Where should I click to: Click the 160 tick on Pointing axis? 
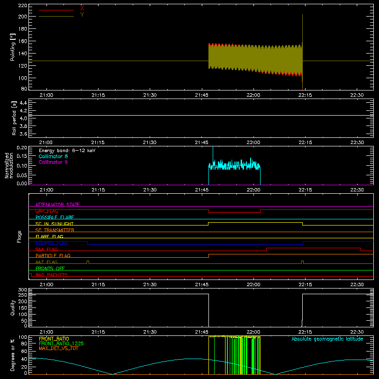23,41
